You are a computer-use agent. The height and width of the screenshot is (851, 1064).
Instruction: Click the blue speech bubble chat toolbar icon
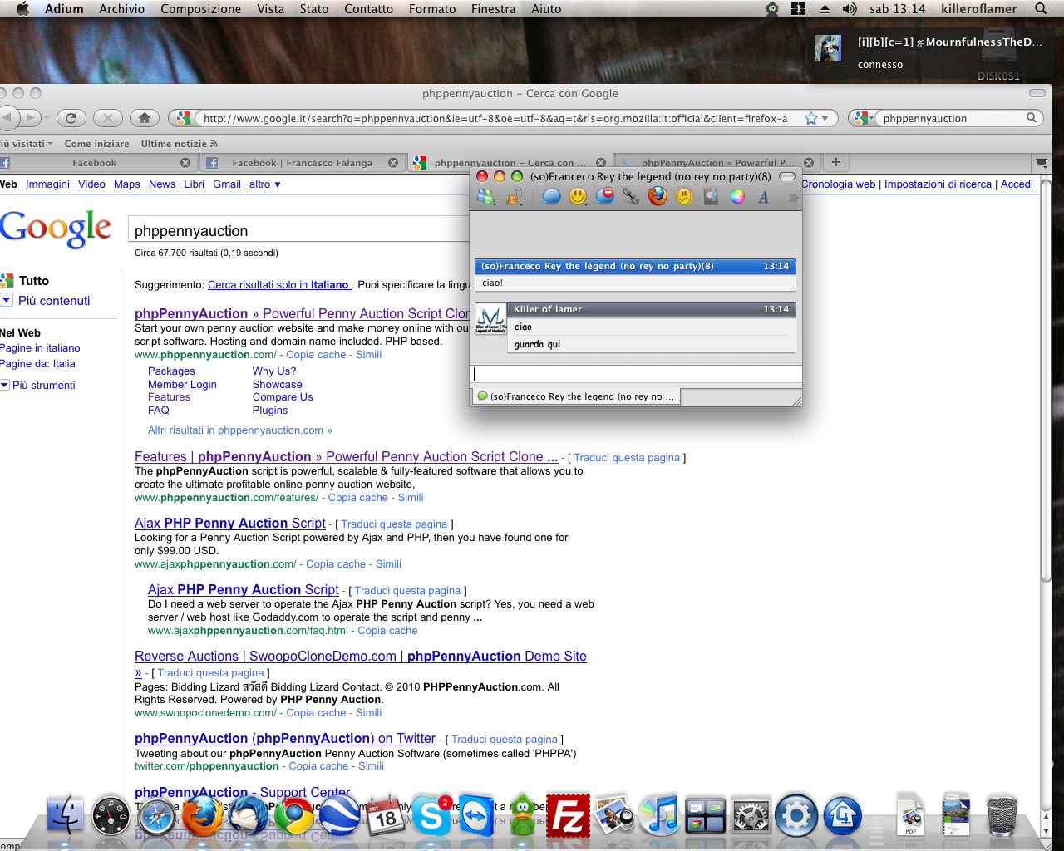pyautogui.click(x=551, y=197)
